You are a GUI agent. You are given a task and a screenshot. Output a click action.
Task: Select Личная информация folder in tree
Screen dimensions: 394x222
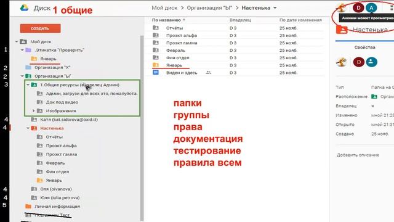click(57, 207)
